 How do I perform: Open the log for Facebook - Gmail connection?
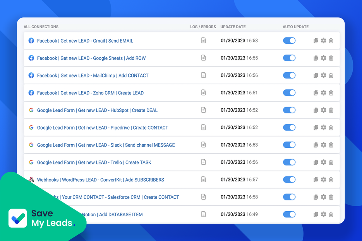pos(203,40)
